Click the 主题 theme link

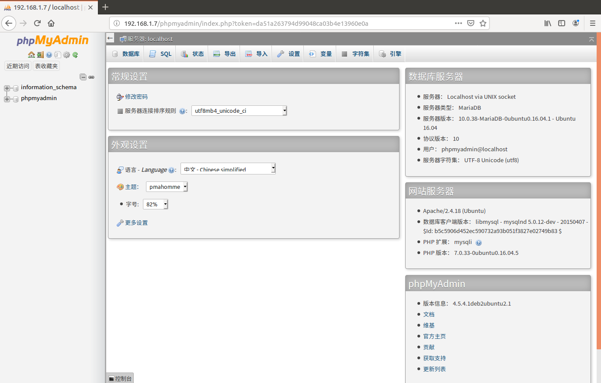[131, 187]
